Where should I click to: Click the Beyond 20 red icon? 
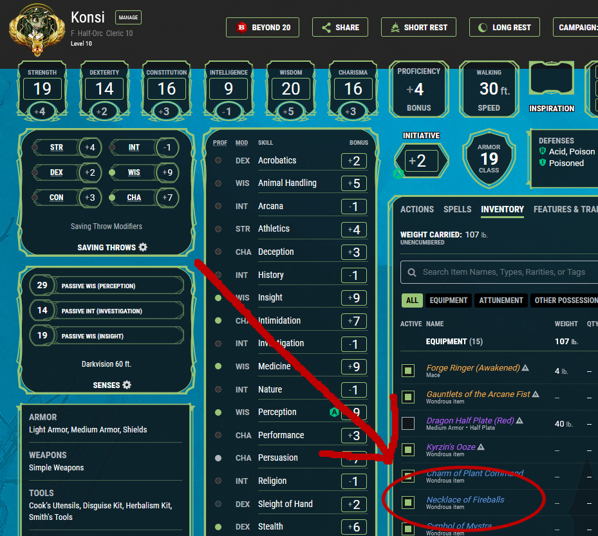242,28
